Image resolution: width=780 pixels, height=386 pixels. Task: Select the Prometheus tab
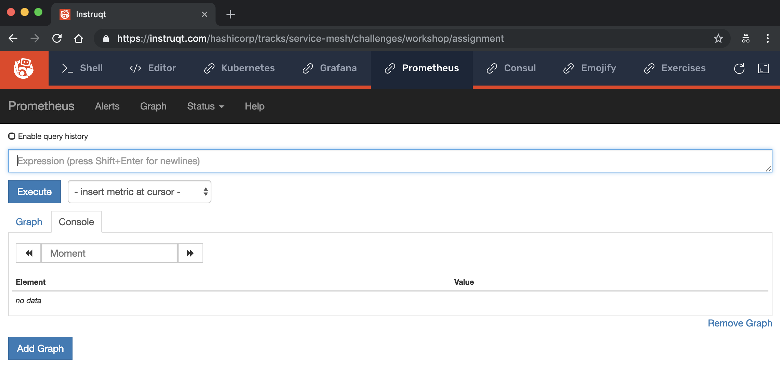pos(422,68)
